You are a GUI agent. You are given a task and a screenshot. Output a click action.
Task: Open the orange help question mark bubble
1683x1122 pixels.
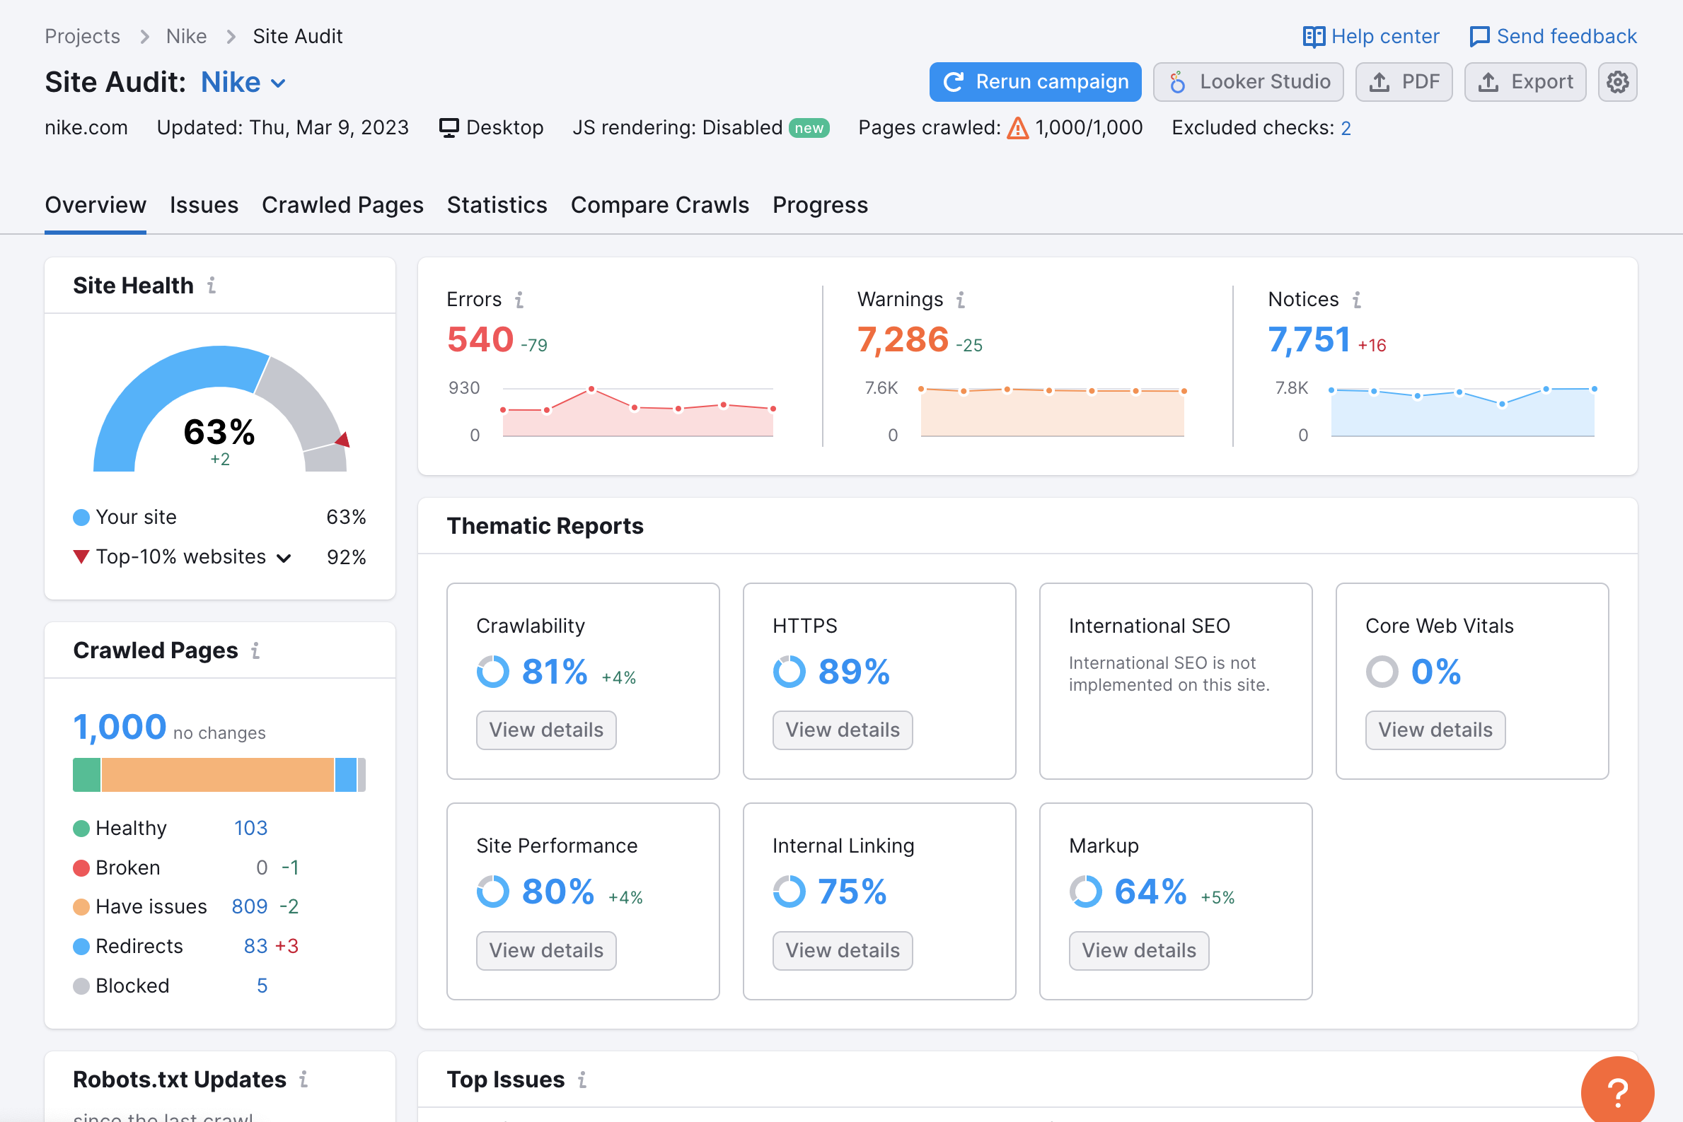pos(1617,1090)
